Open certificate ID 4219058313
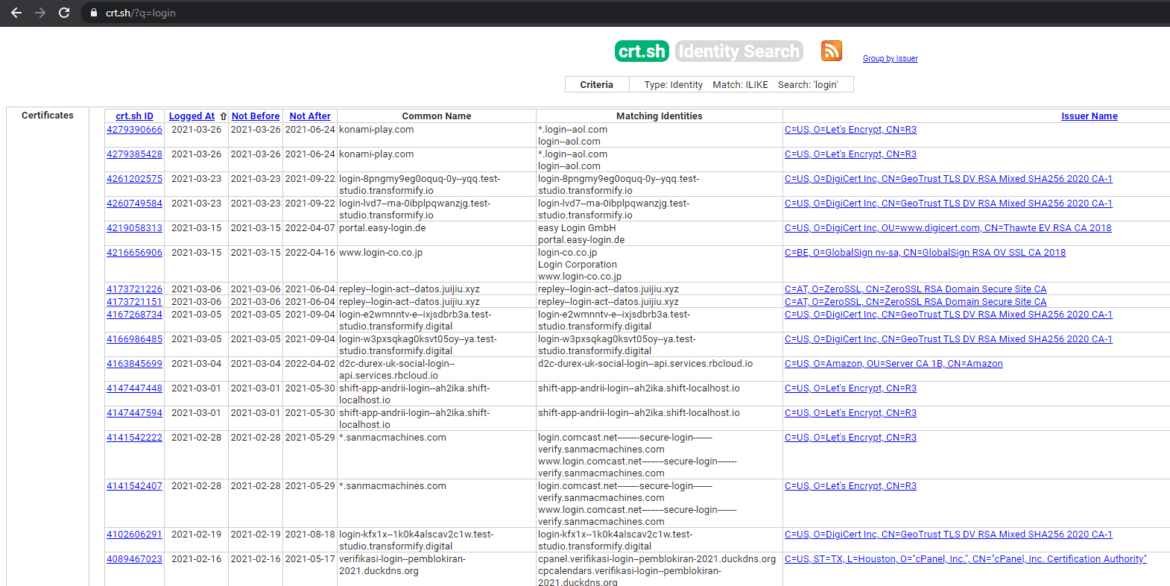Viewport: 1170px width, 586px height. pyautogui.click(x=134, y=228)
